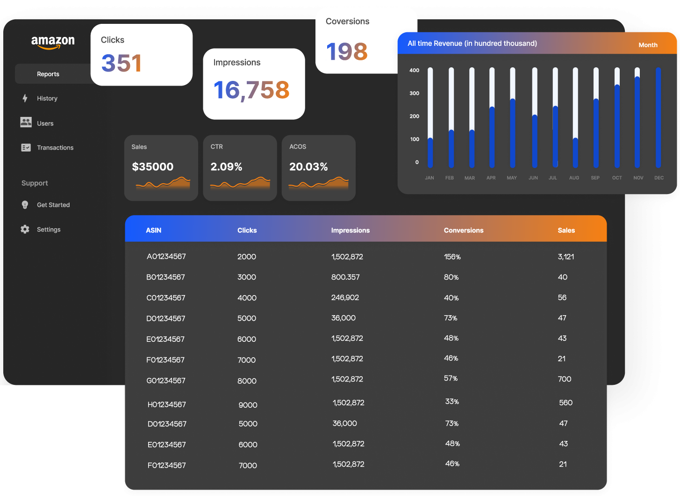
Task: Open the History sidebar item
Action: [47, 98]
